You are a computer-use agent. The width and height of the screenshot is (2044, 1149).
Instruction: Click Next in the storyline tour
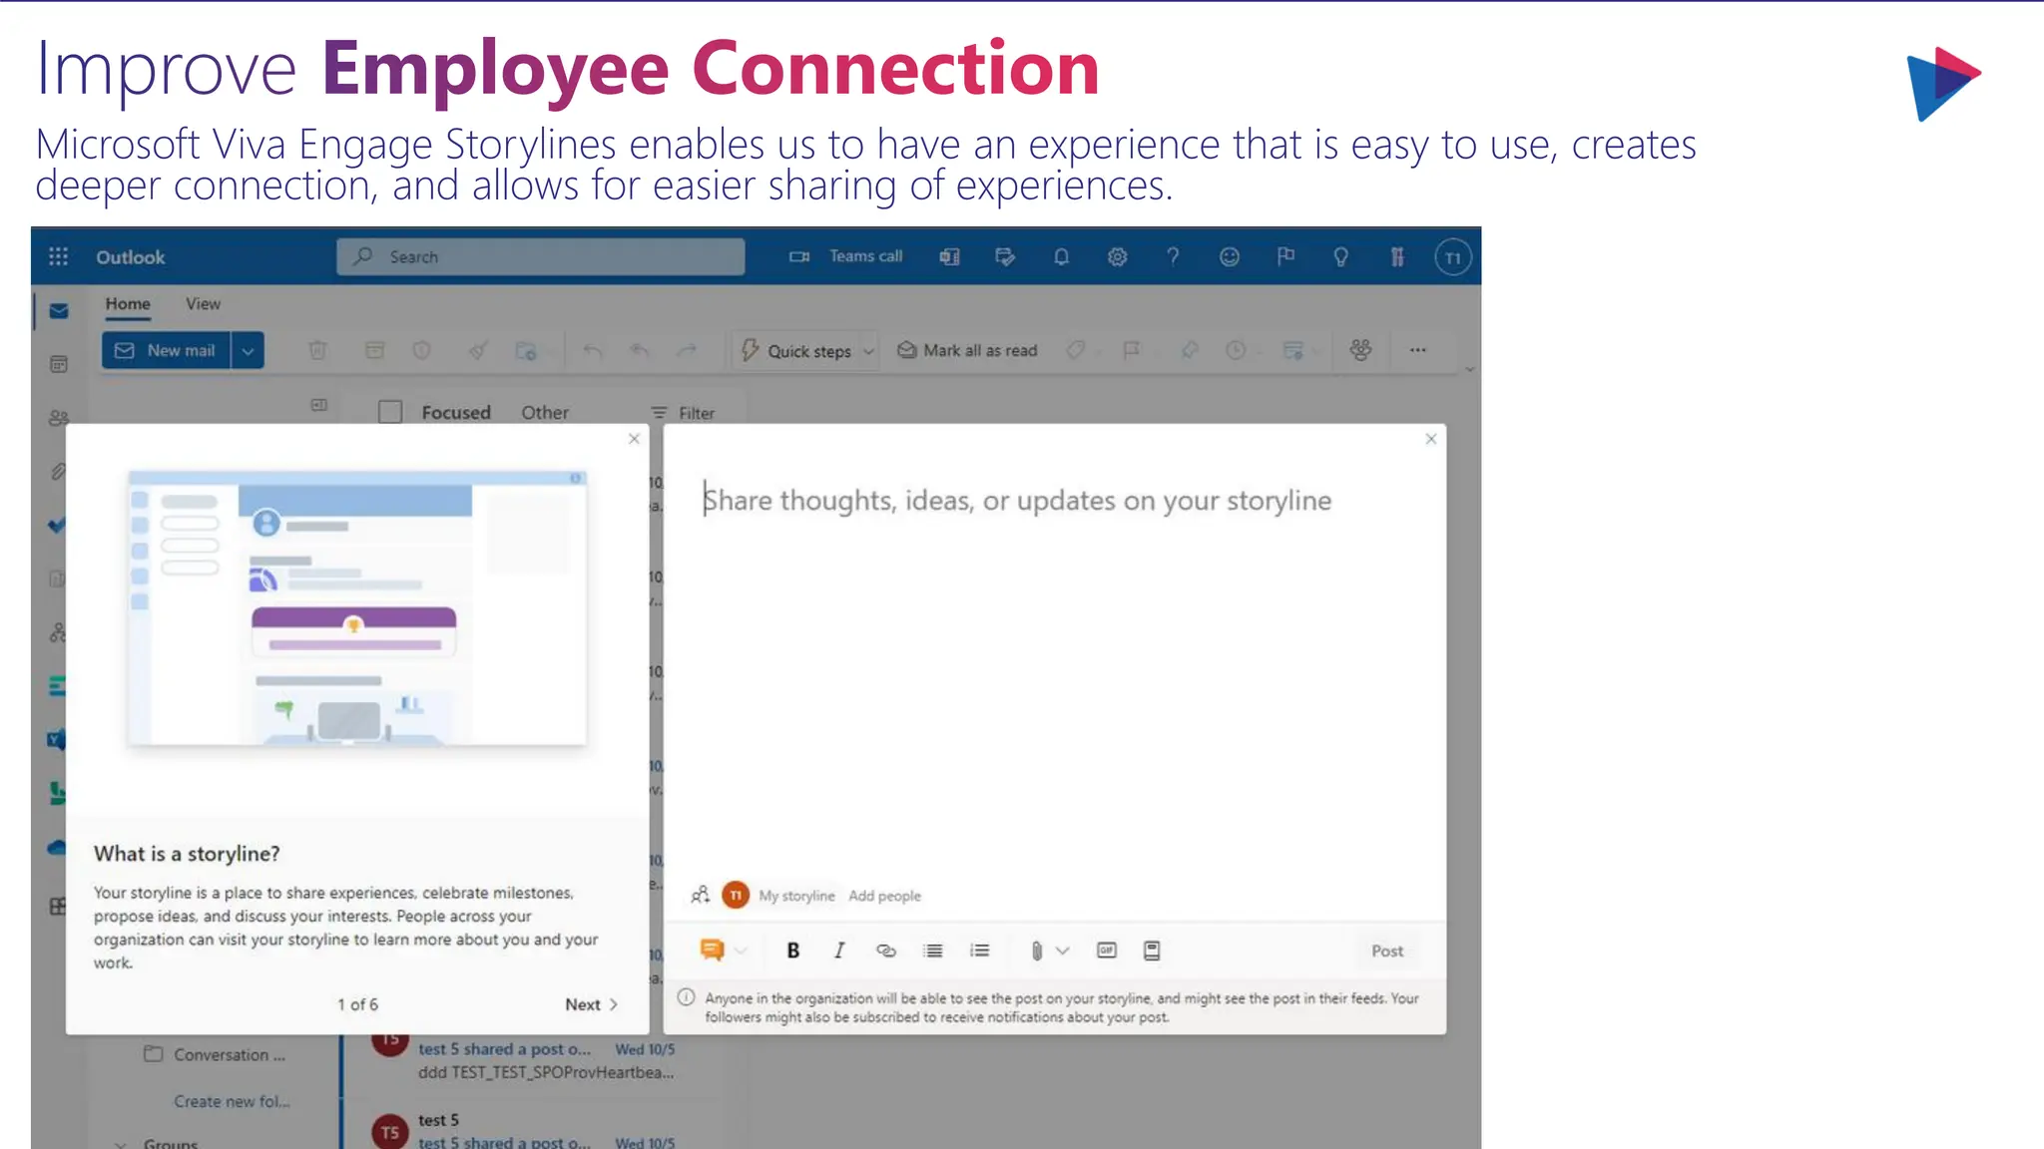tap(591, 1004)
